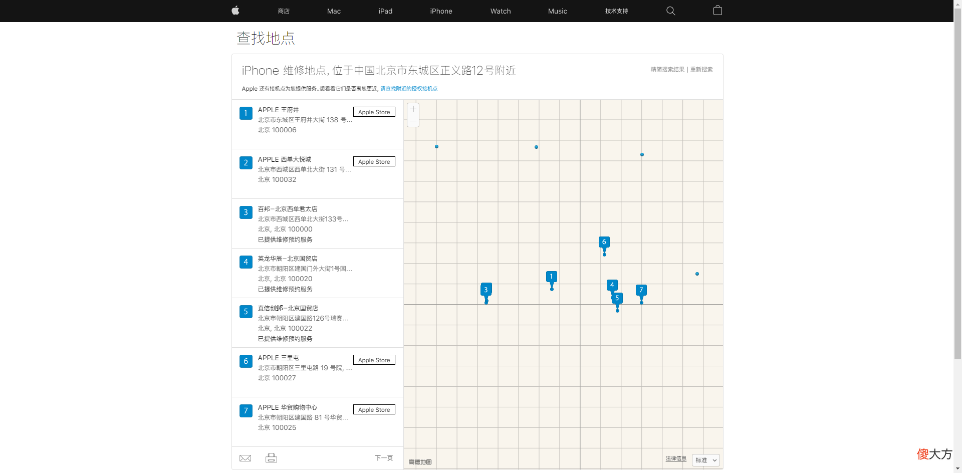Select map pin number 4
This screenshot has width=962, height=473.
tap(612, 285)
